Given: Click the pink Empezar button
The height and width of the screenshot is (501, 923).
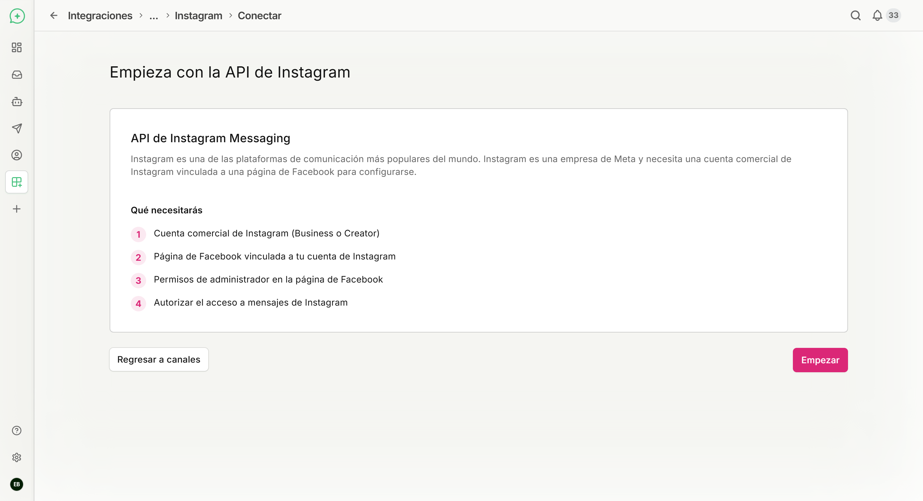Looking at the screenshot, I should point(820,360).
